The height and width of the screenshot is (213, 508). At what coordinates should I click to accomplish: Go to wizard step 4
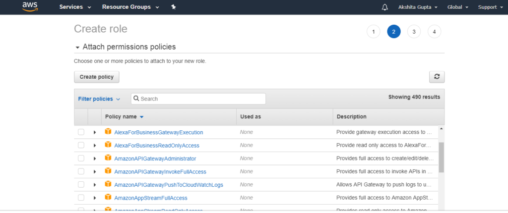click(435, 32)
